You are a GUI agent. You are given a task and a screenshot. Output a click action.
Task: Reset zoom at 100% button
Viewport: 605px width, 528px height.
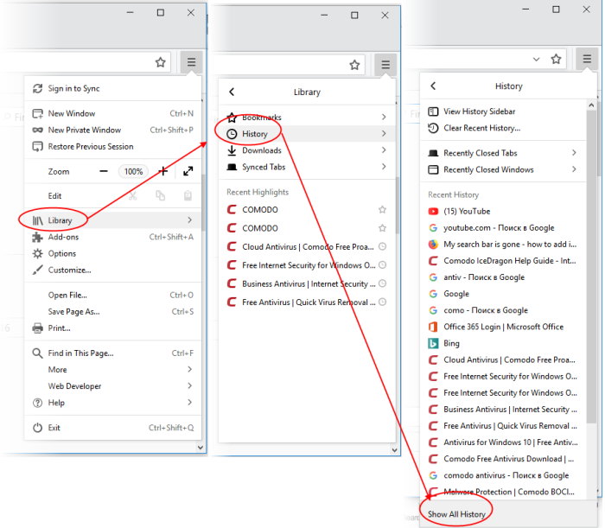point(133,171)
